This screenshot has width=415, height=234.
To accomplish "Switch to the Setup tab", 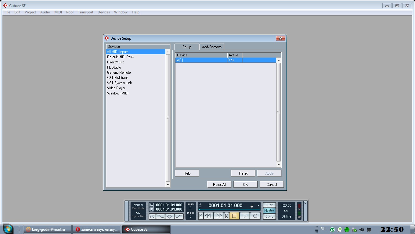I will point(187,47).
